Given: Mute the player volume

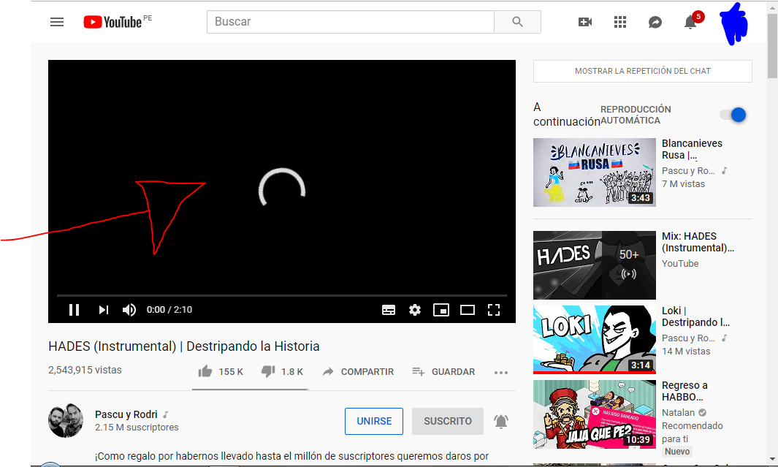Looking at the screenshot, I should 129,310.
